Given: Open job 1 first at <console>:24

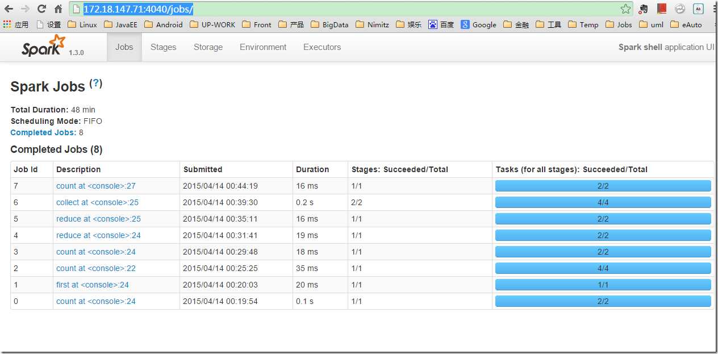Looking at the screenshot, I should click(93, 285).
